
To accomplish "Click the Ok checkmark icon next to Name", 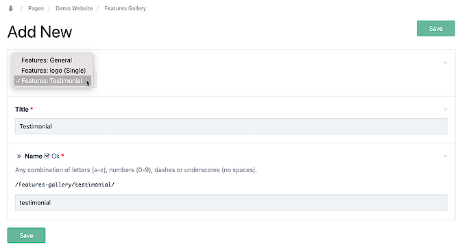I will pyautogui.click(x=47, y=156).
